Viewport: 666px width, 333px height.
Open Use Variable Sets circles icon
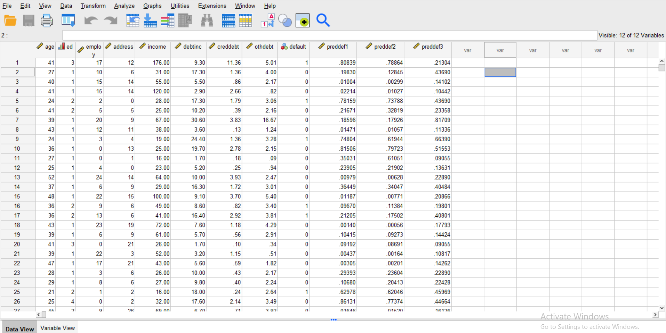285,20
